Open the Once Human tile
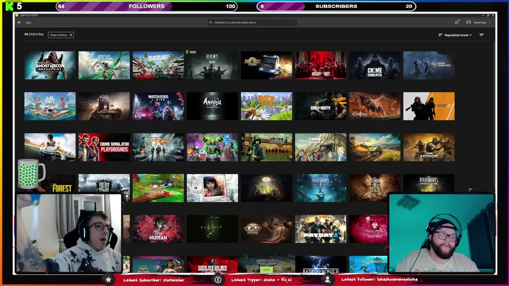 coord(158,229)
